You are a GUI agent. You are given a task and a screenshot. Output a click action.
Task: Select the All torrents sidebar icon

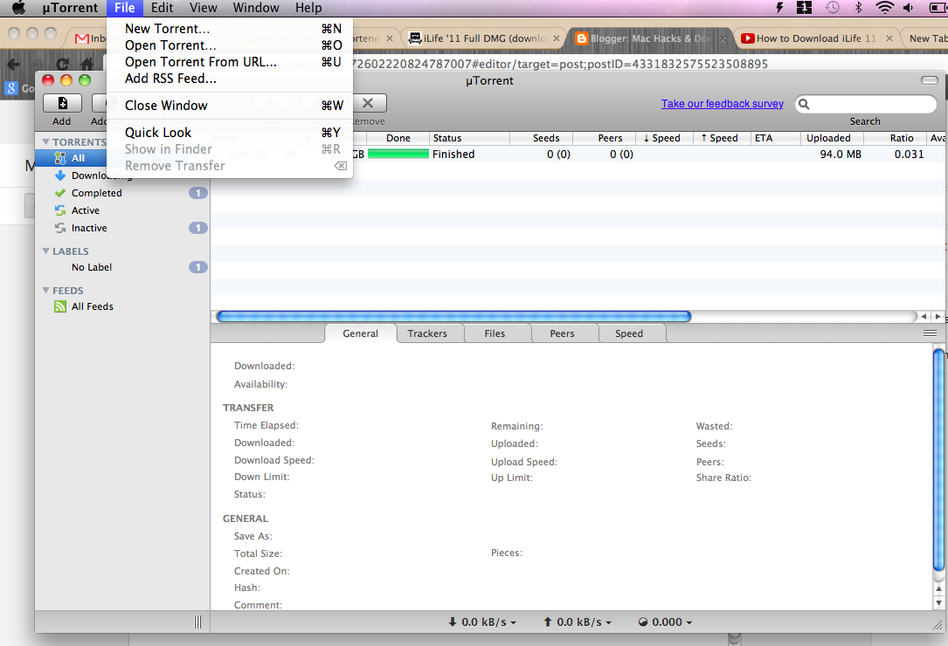click(60, 158)
